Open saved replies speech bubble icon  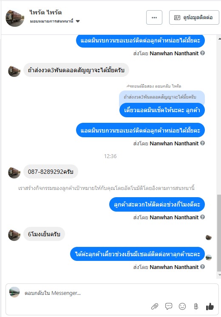[169, 306]
